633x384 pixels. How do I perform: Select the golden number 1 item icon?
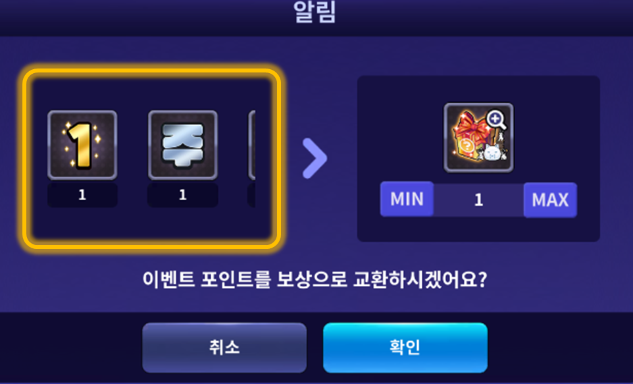[x=82, y=145]
